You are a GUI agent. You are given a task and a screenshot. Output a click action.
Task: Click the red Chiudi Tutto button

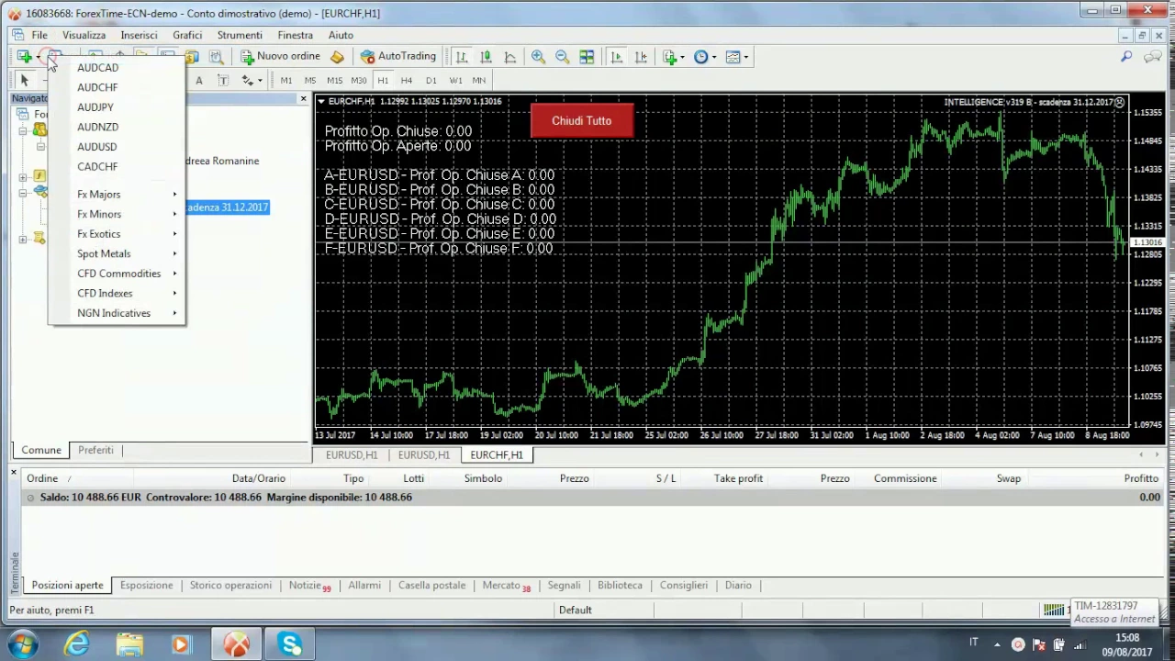pos(581,121)
